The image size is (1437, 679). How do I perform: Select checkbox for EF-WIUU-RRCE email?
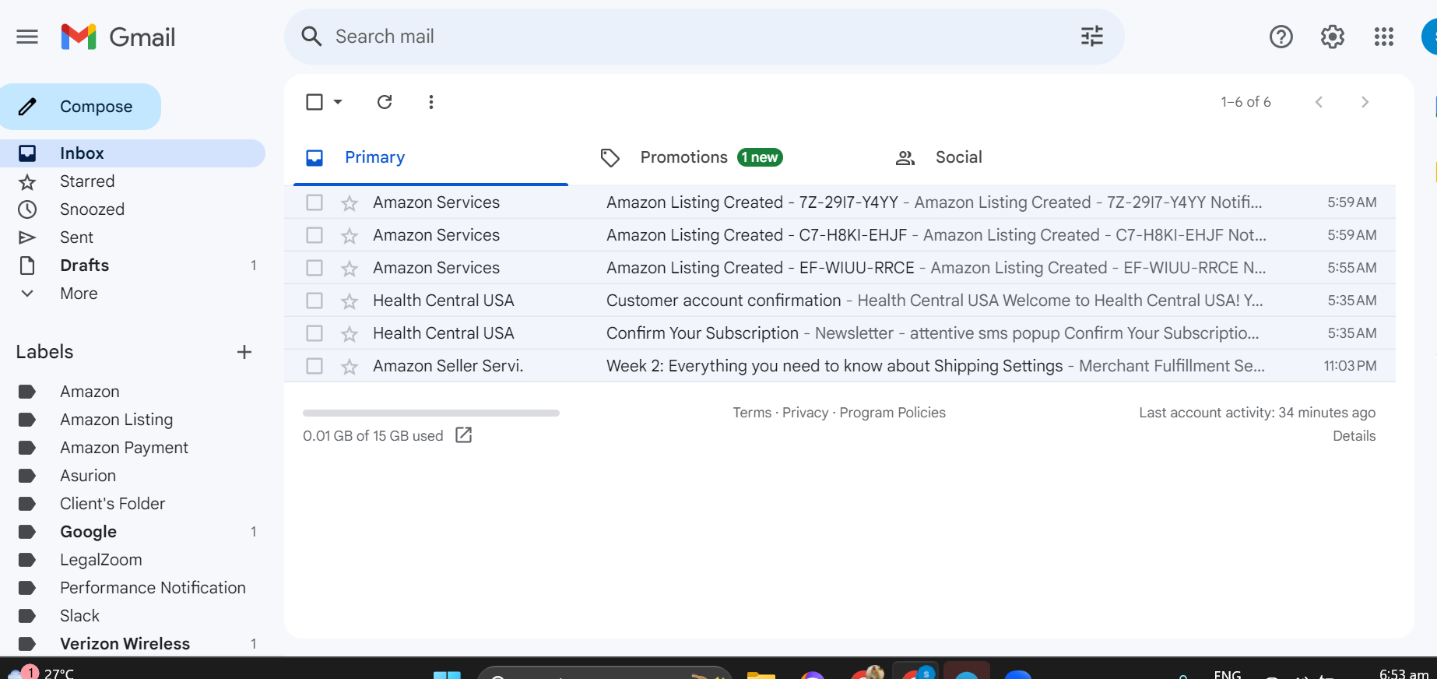click(x=314, y=268)
